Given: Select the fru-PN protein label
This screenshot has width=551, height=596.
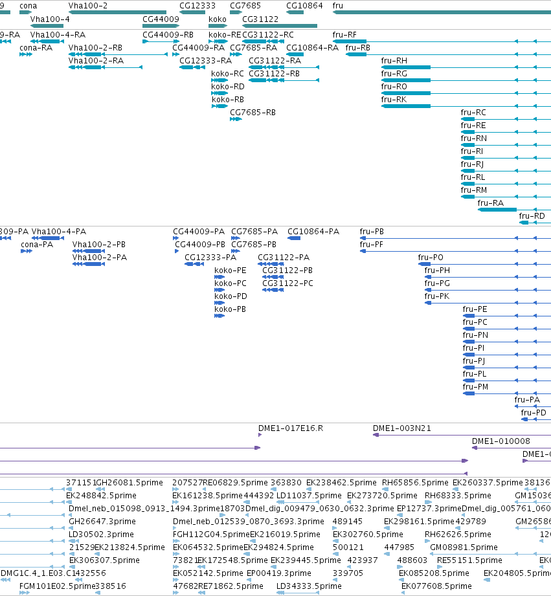Looking at the screenshot, I should click(475, 335).
